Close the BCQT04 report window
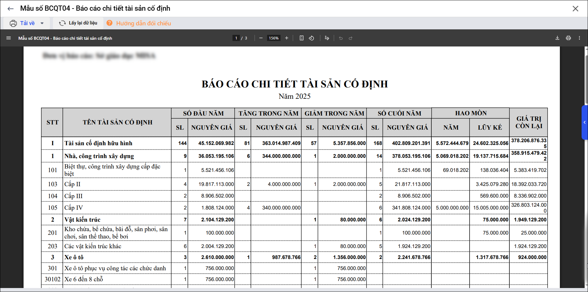The image size is (588, 292). [x=575, y=9]
